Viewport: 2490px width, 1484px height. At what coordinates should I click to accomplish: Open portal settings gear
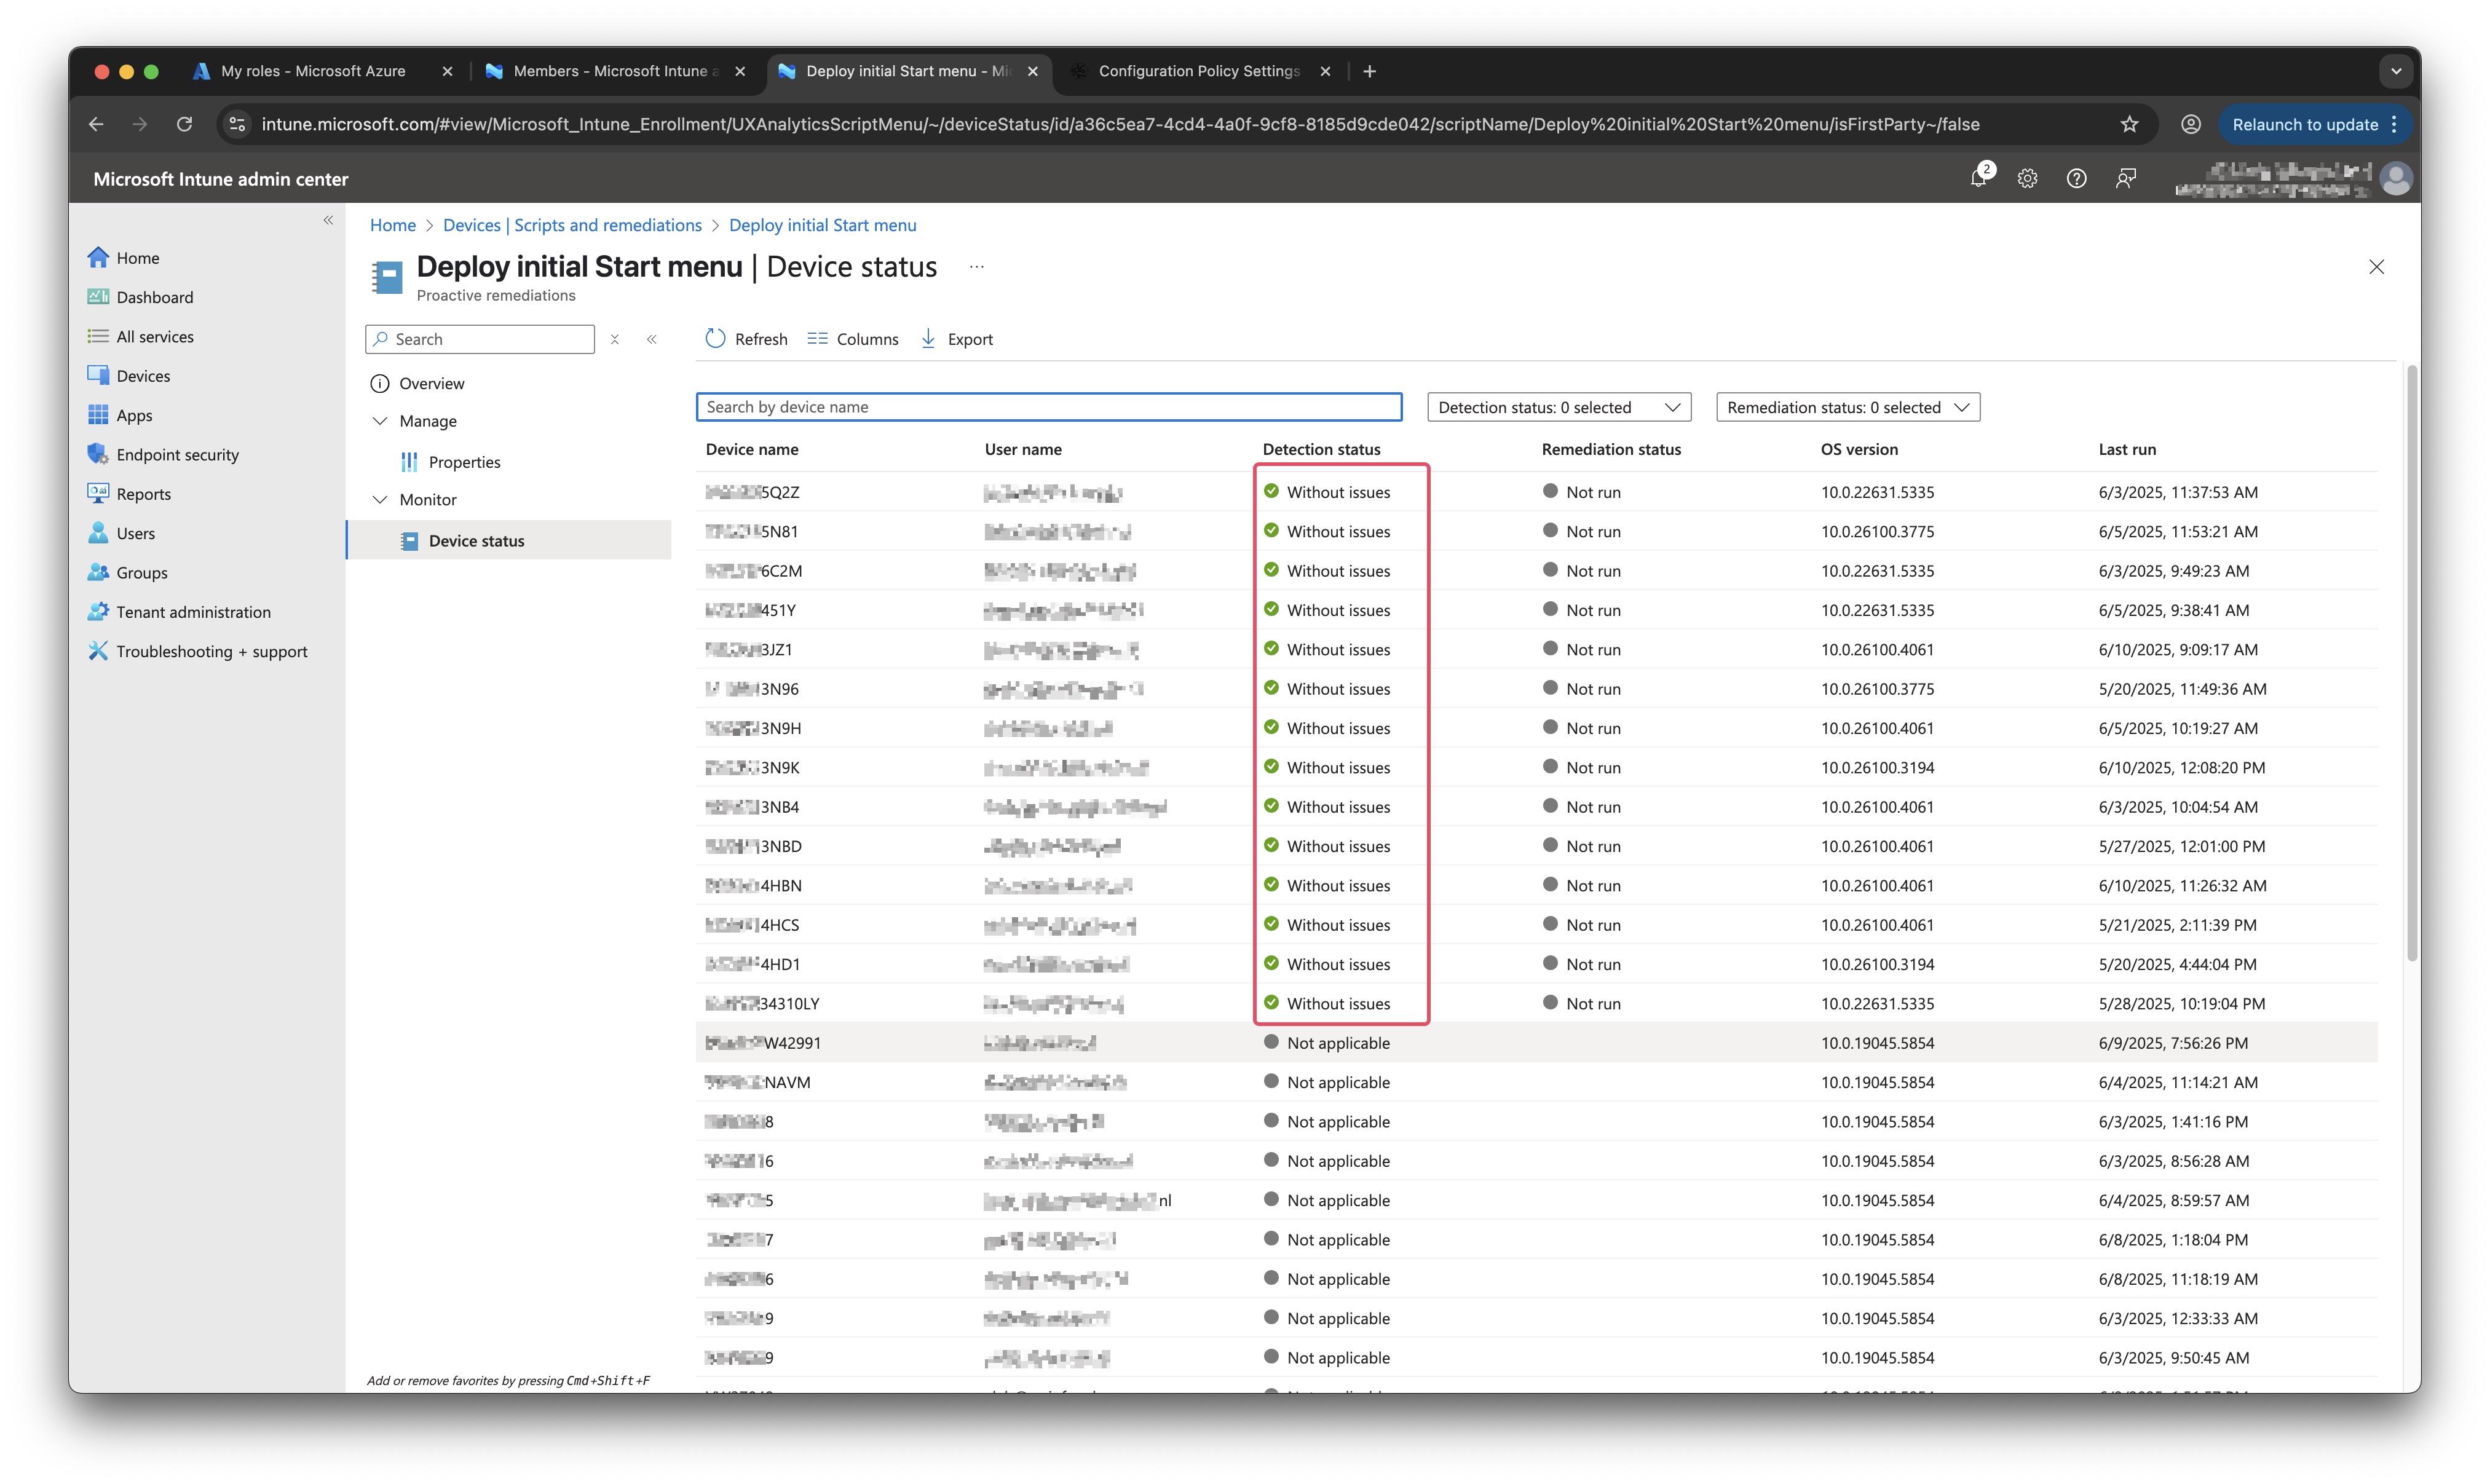click(2027, 179)
